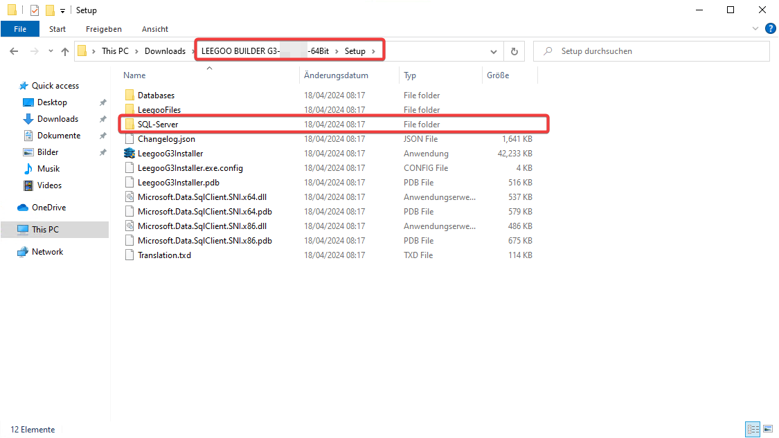Unpin Downloads using its pin icon
This screenshot has height=438, width=779.
pos(103,119)
